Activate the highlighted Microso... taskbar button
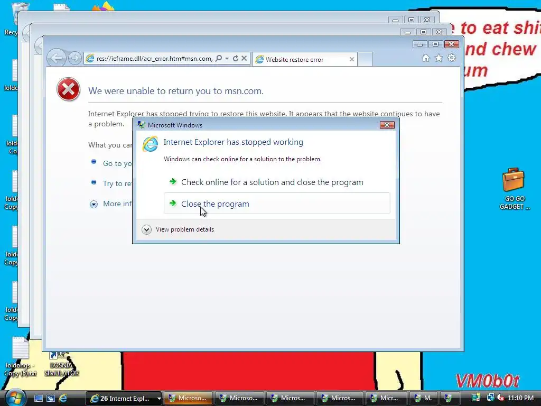 coord(189,399)
